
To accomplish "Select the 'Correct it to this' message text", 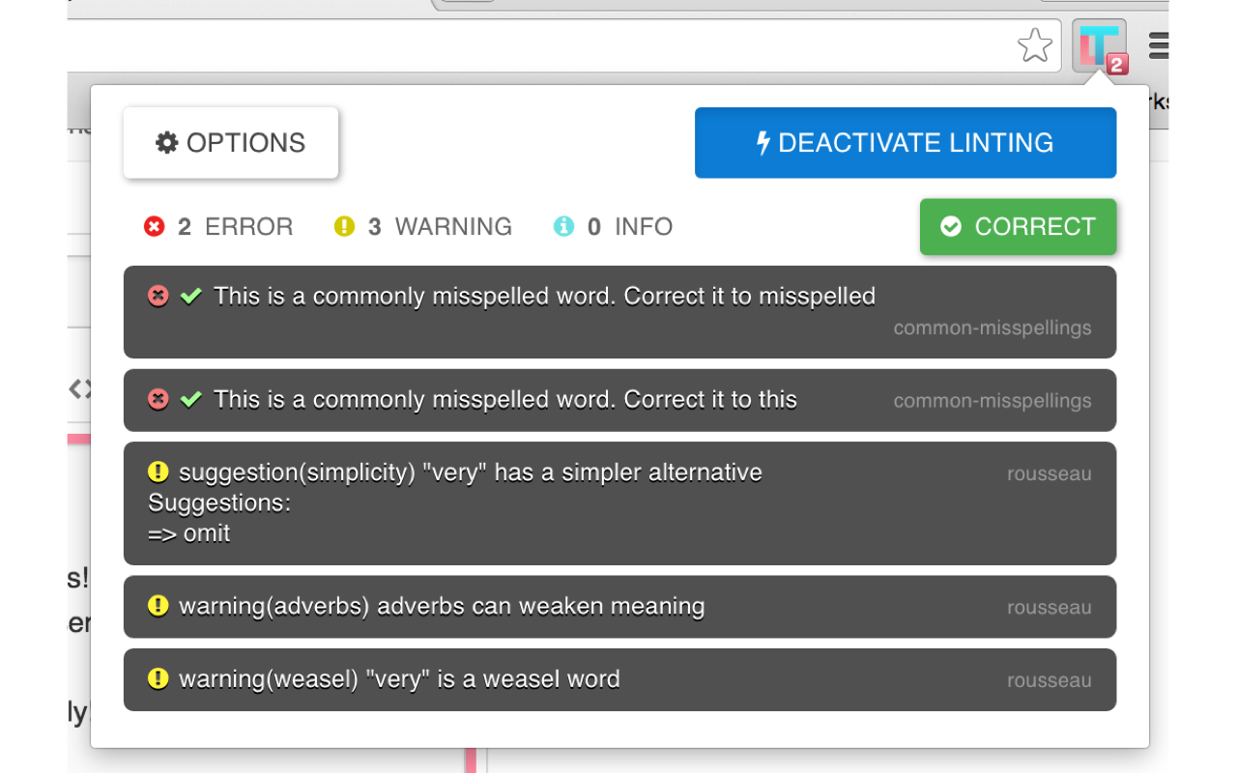I will pyautogui.click(x=505, y=399).
